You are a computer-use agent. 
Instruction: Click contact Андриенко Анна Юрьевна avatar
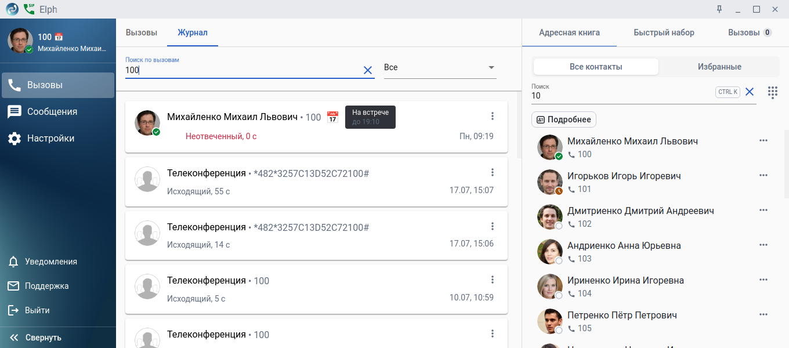pyautogui.click(x=549, y=251)
